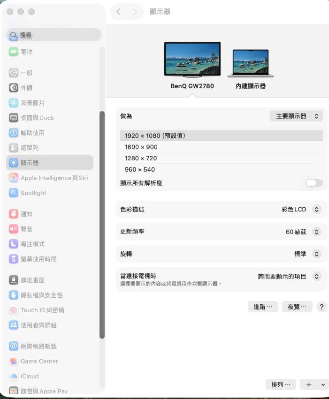
Task: Click 使用者與群組 users icon
Action: click(14, 325)
